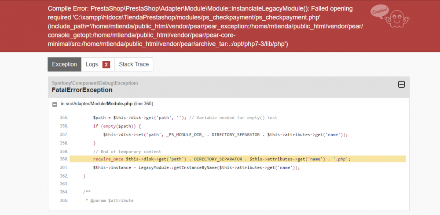Click the Module.php file name link
Screen dimensions: 440x215
click(120, 104)
